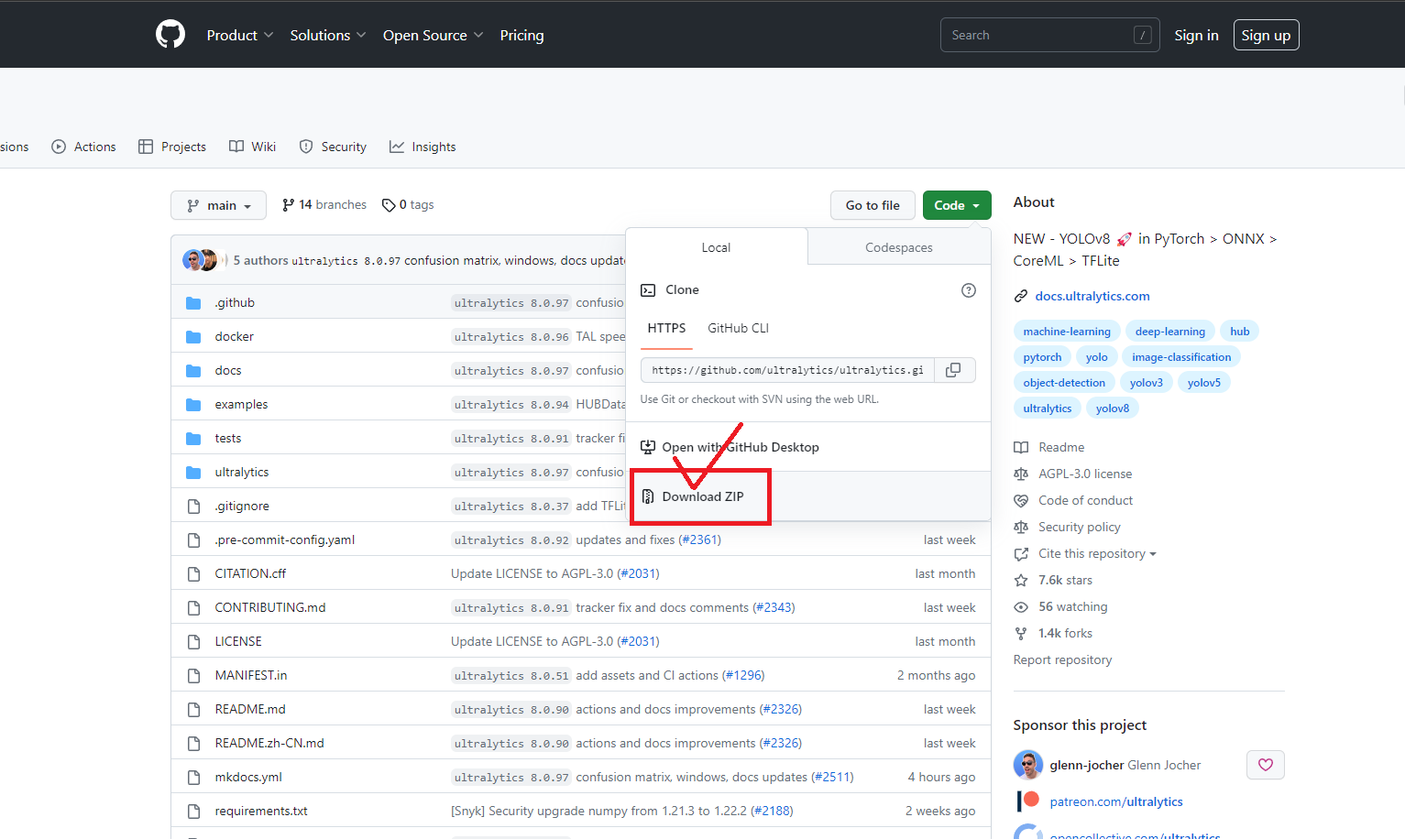Viewport: 1405px width, 839px height.
Task: Click the scale icon beside AGPL-3.0 license
Action: coord(1021,474)
